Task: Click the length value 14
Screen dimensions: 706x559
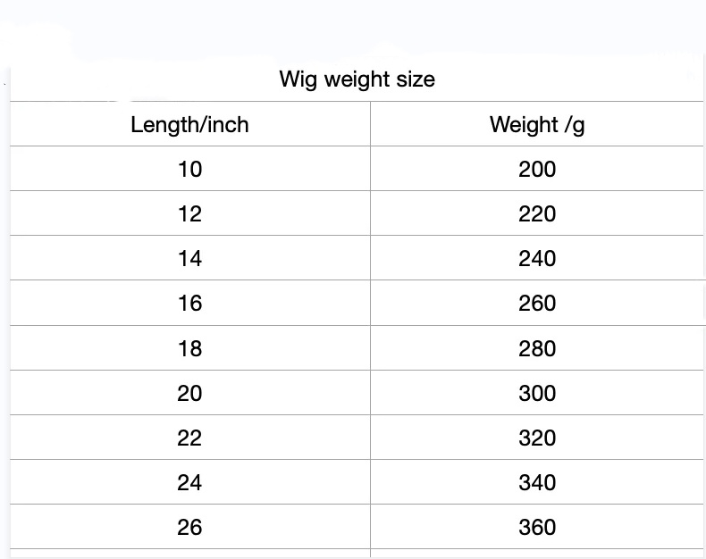Action: (189, 259)
